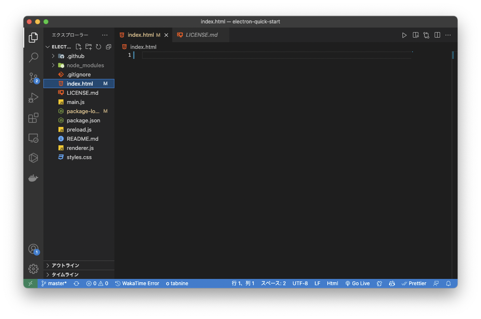Open the Remote Explorer view
Viewport: 481px width, 319px height.
click(x=33, y=138)
